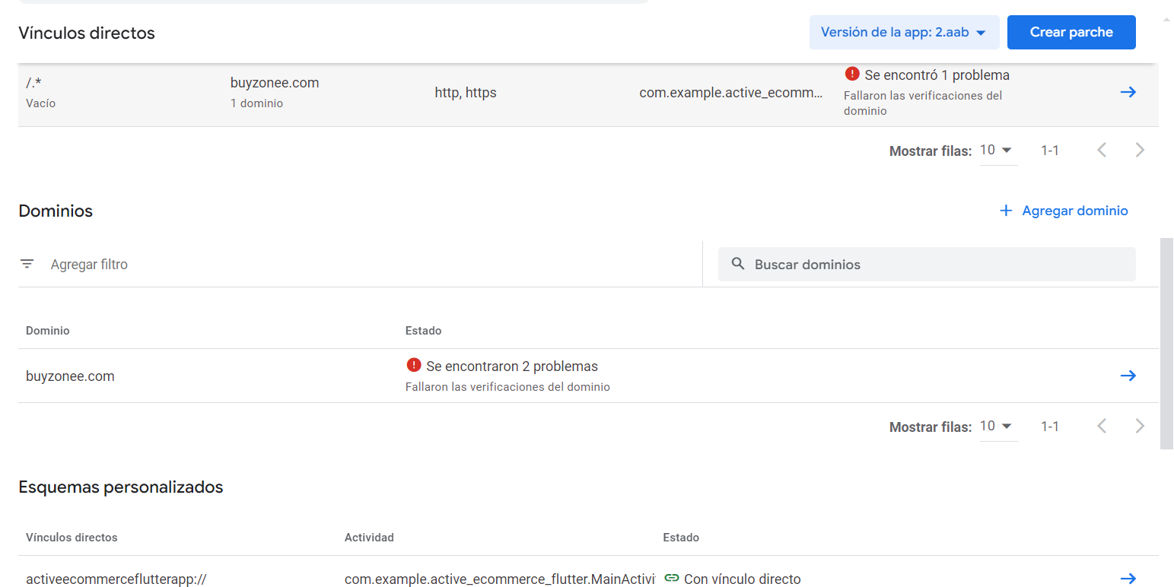Click the 'Se encontró 1 problema' status text
This screenshot has width=1174, height=587.
pos(937,75)
